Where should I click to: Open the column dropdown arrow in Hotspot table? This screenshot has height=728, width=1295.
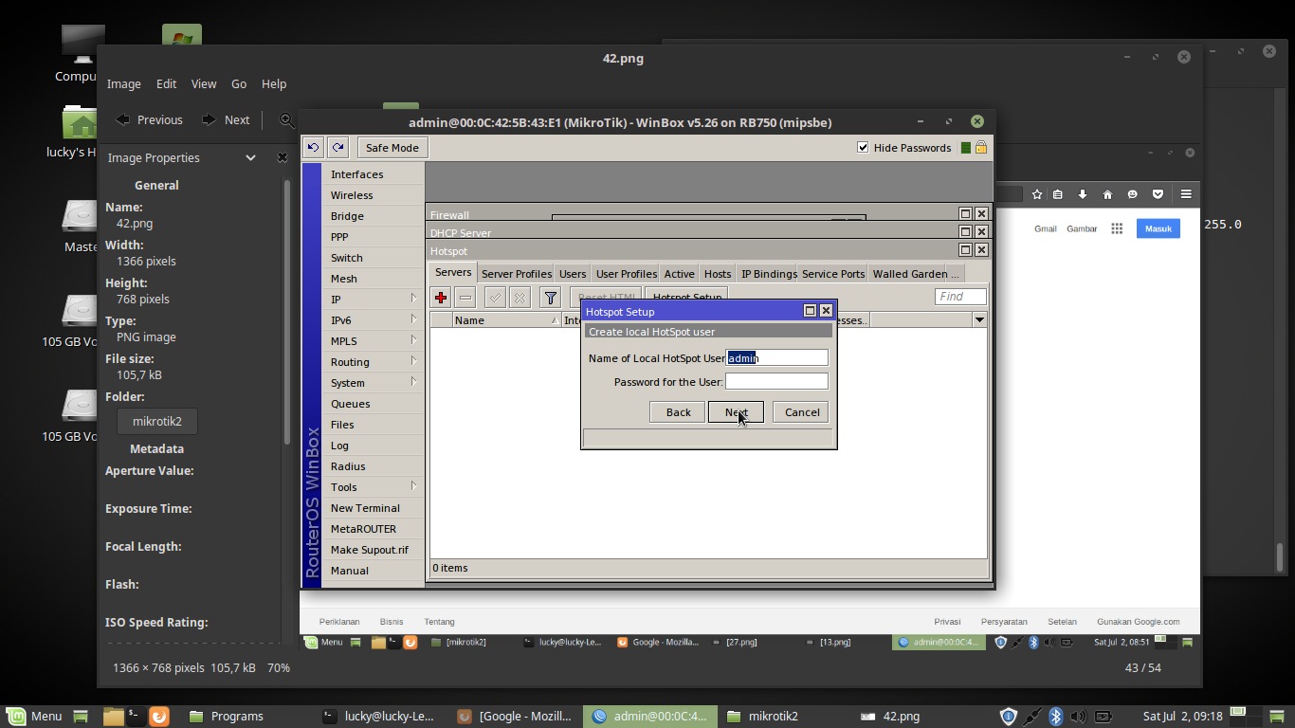coord(979,320)
